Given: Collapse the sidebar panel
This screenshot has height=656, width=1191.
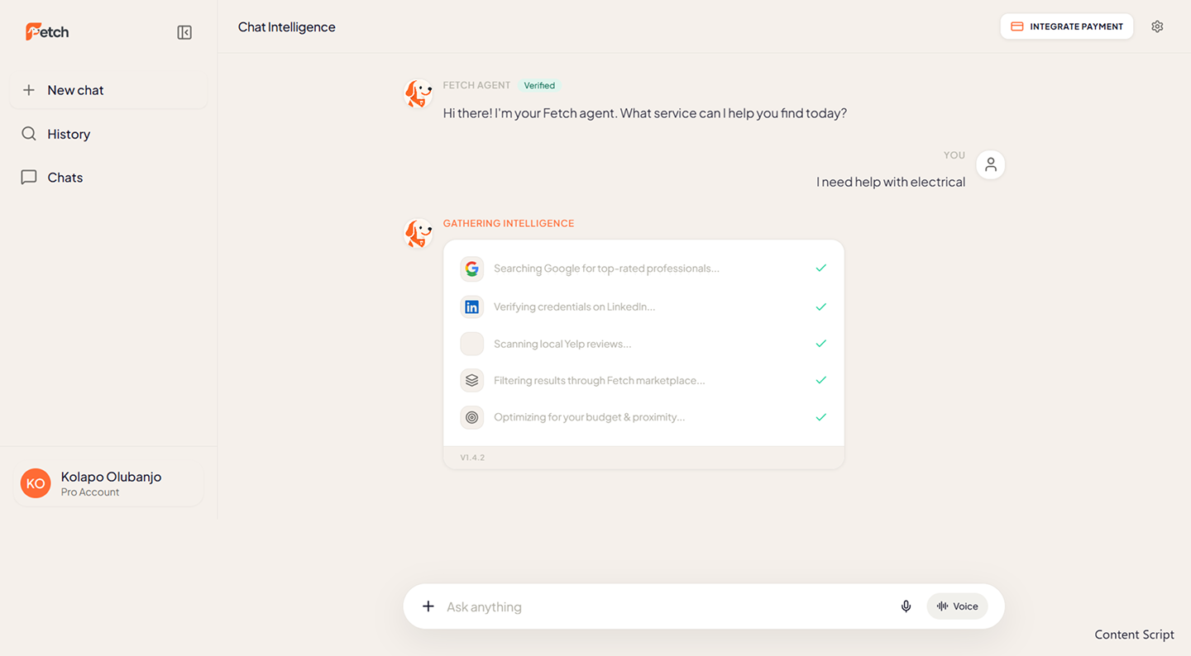Looking at the screenshot, I should tap(184, 32).
